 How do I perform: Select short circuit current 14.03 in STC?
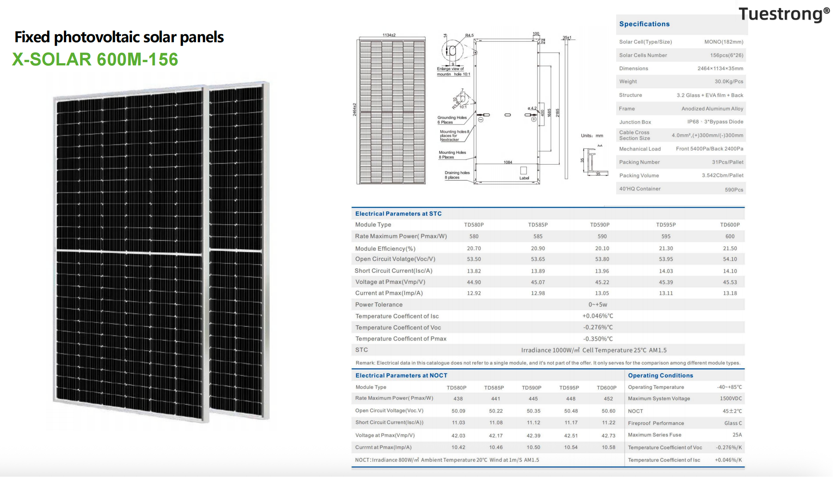tap(666, 271)
